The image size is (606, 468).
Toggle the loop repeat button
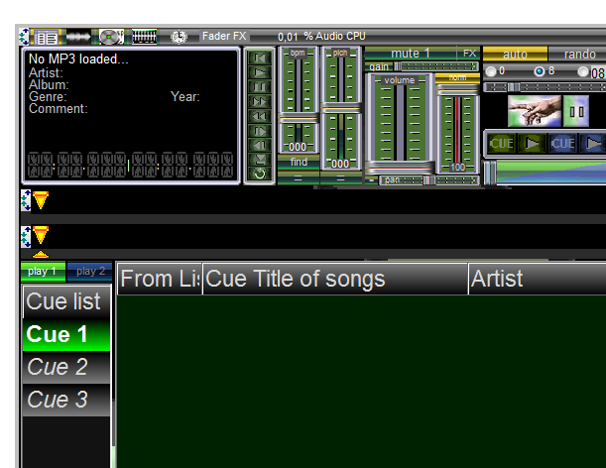click(x=259, y=174)
